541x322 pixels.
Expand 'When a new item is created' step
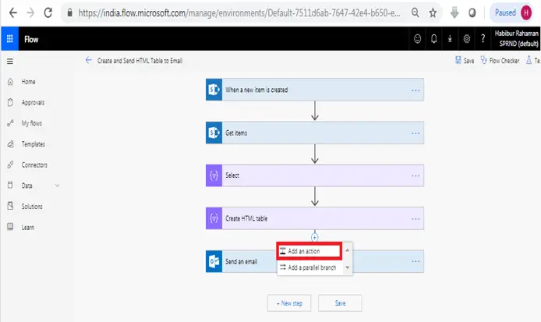tap(315, 90)
